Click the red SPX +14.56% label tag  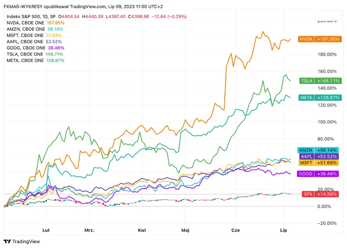pos(322,194)
